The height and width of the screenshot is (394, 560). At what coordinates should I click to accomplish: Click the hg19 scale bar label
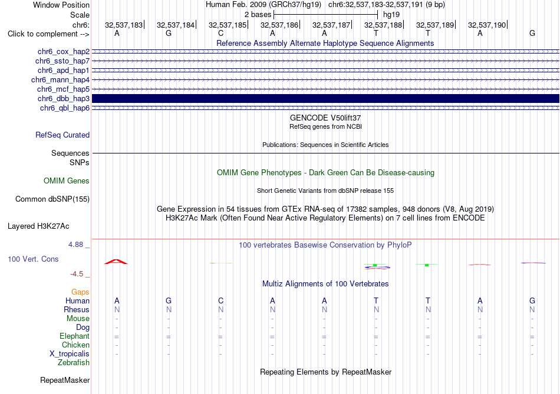pos(391,15)
